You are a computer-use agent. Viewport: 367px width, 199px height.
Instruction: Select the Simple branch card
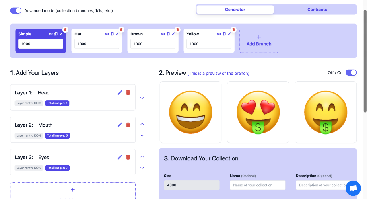(x=41, y=41)
